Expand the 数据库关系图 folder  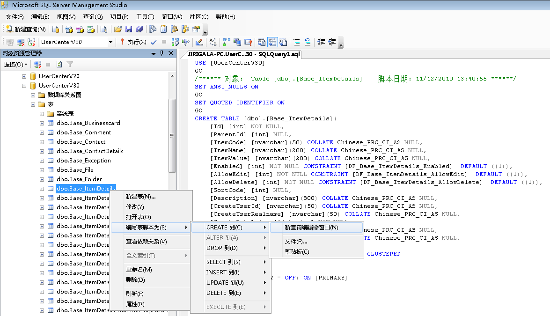[x=33, y=95]
